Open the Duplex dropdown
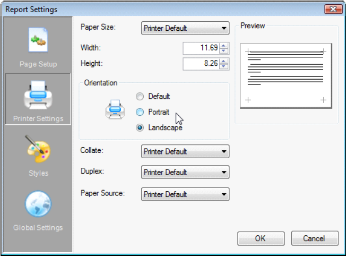The height and width of the screenshot is (257, 347). click(185, 172)
